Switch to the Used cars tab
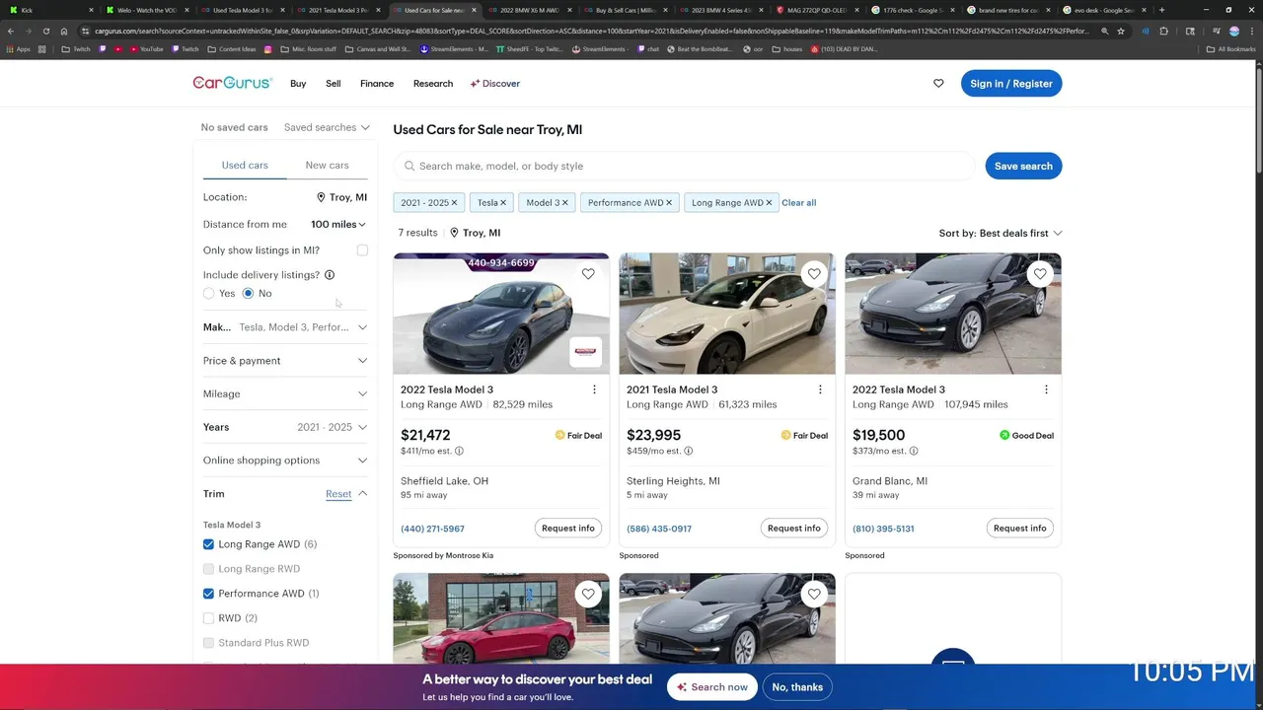 tap(245, 166)
